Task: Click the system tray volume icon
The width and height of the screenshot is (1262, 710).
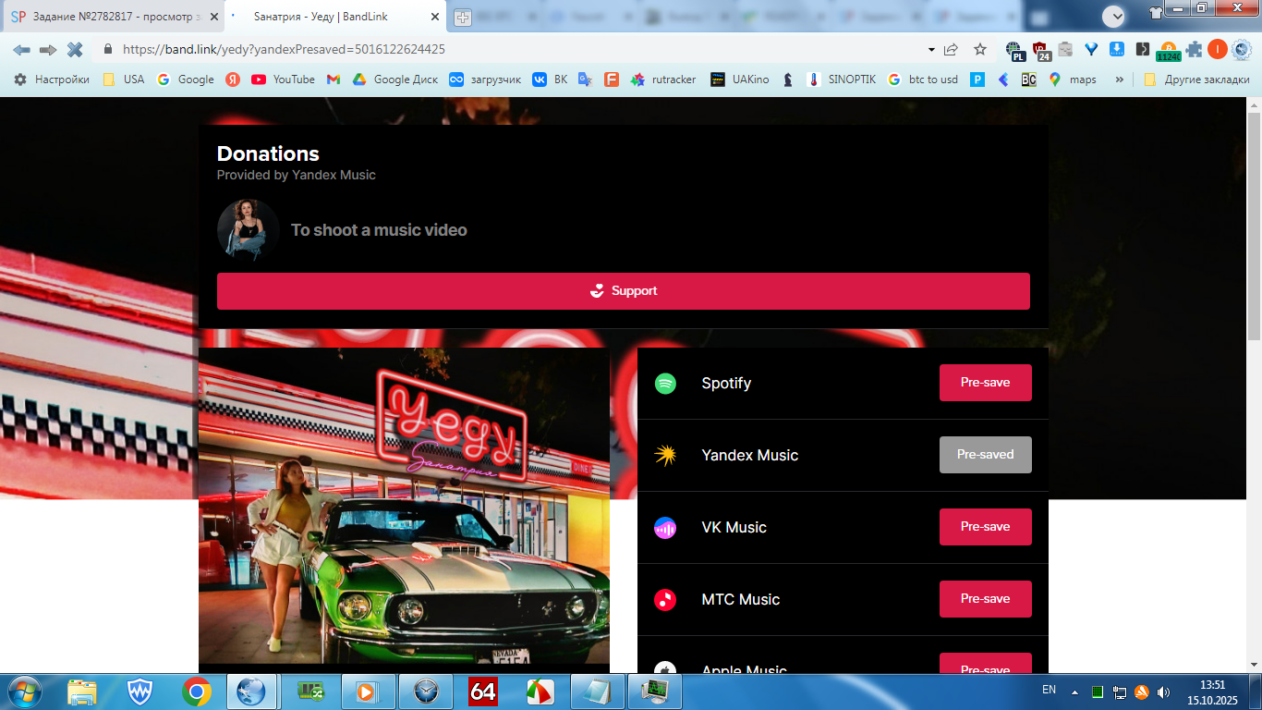Action: [x=1163, y=692]
